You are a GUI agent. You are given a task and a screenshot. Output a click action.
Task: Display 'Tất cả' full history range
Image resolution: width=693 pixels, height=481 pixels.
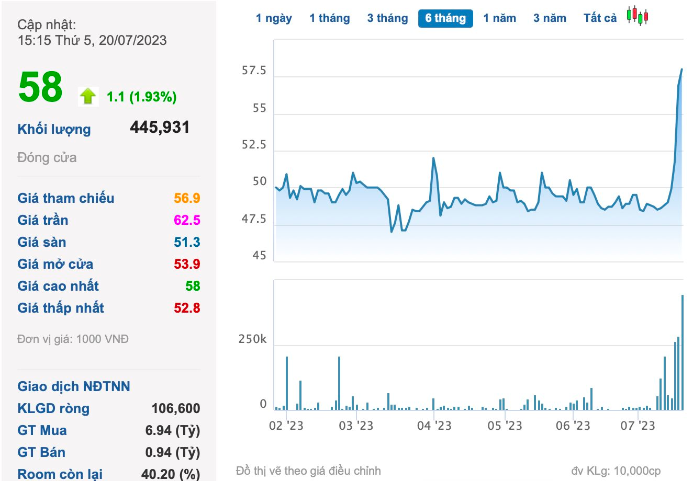[600, 18]
